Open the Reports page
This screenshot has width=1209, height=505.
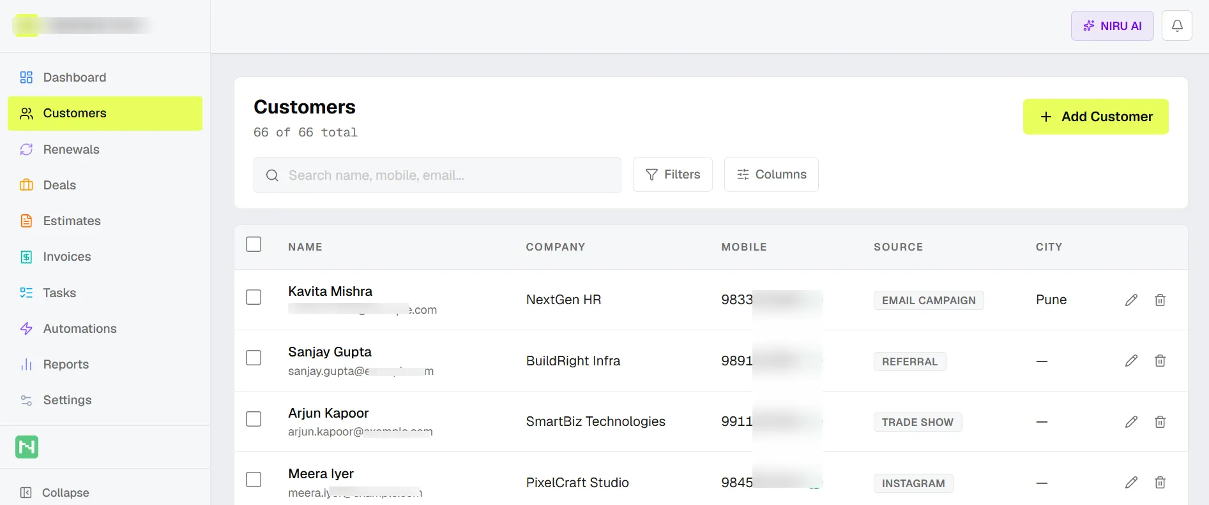pos(105,364)
